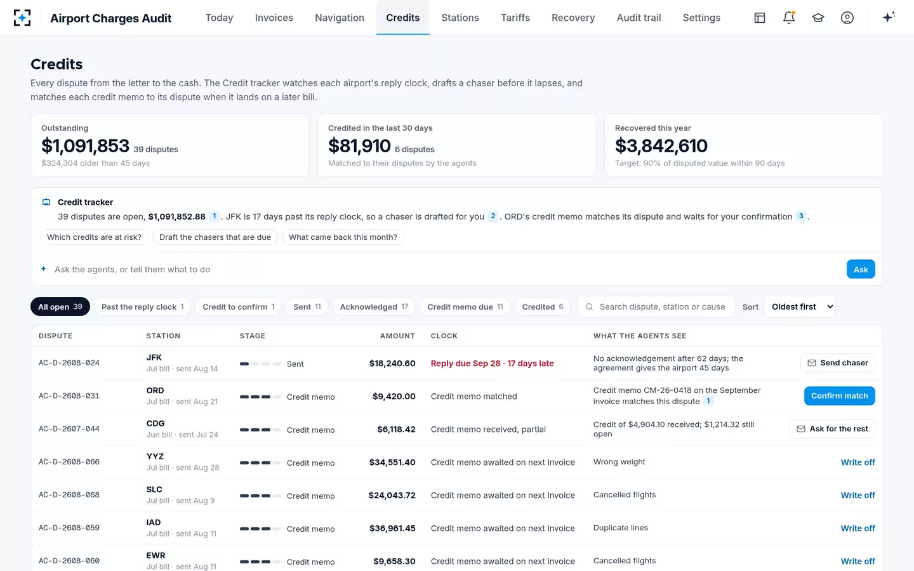Screen dimensions: 914x571
Task: Click the dispute search field
Action: click(656, 306)
